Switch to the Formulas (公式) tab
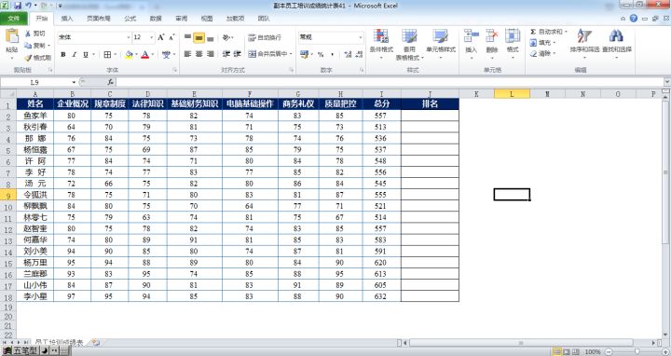 (x=130, y=19)
